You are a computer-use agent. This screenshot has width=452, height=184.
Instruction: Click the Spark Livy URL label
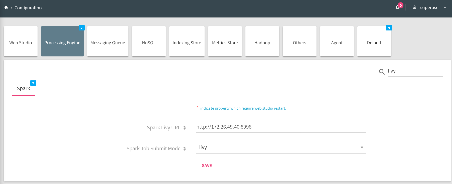164,128
